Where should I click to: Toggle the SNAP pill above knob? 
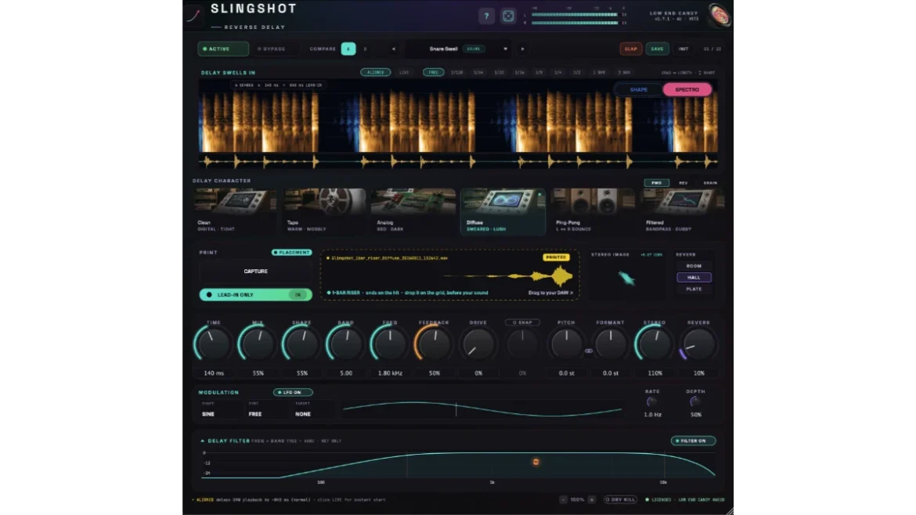click(522, 322)
